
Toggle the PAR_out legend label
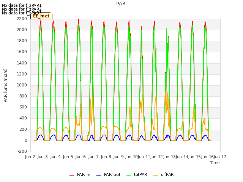[x=112, y=174]
